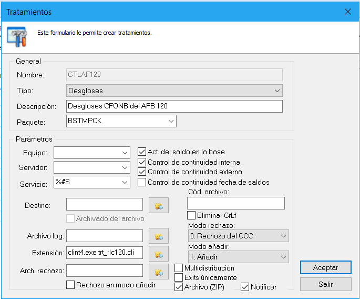
Task: Check the Eliminar CrLf option
Action: 191,215
